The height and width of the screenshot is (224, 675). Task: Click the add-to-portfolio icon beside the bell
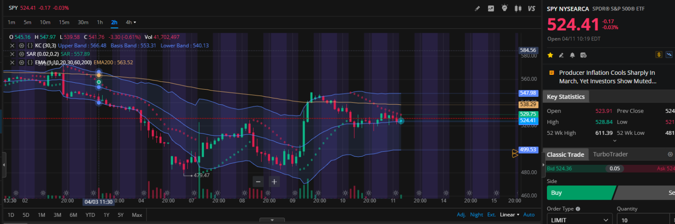coord(583,55)
